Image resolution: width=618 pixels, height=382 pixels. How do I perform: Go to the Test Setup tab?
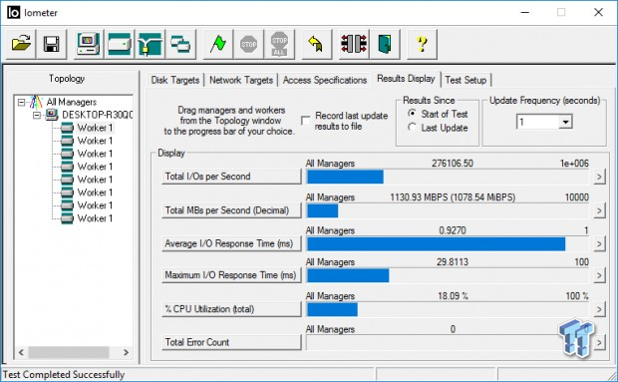point(465,80)
